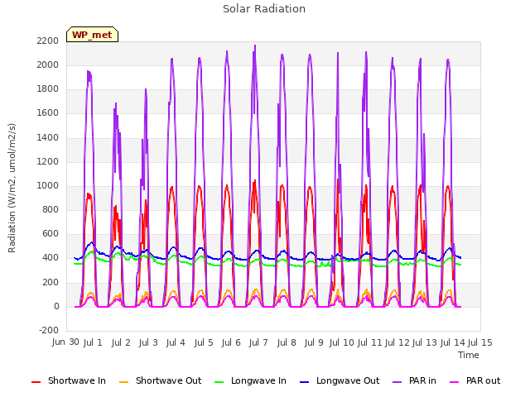Viewport: 530px width, 397px height.
Task: Click the 1400 y-axis tick label
Action: 48,137
